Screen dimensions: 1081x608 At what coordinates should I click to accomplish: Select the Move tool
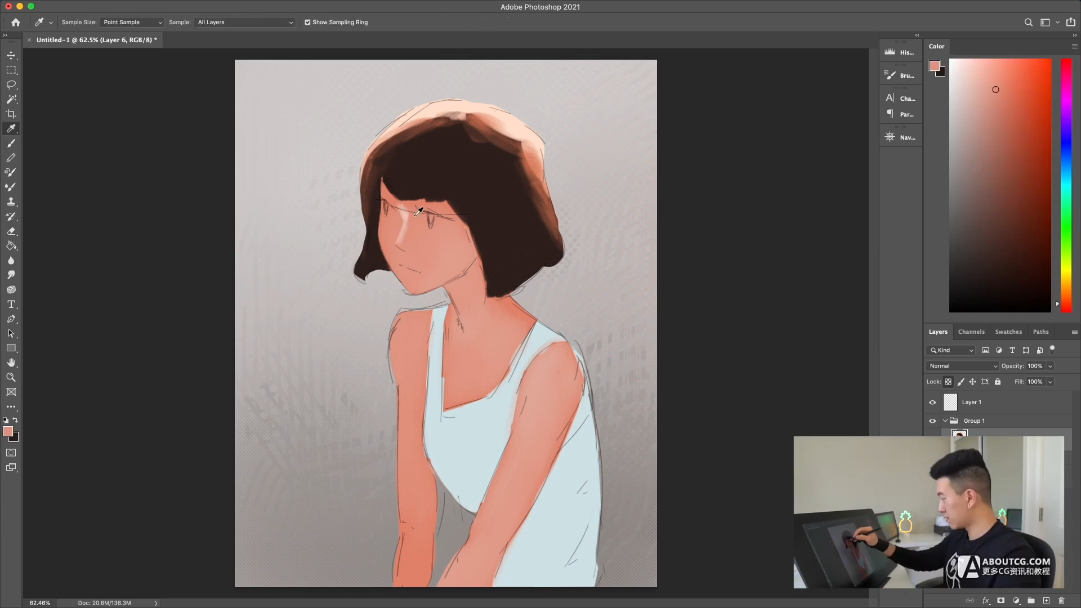pos(11,55)
